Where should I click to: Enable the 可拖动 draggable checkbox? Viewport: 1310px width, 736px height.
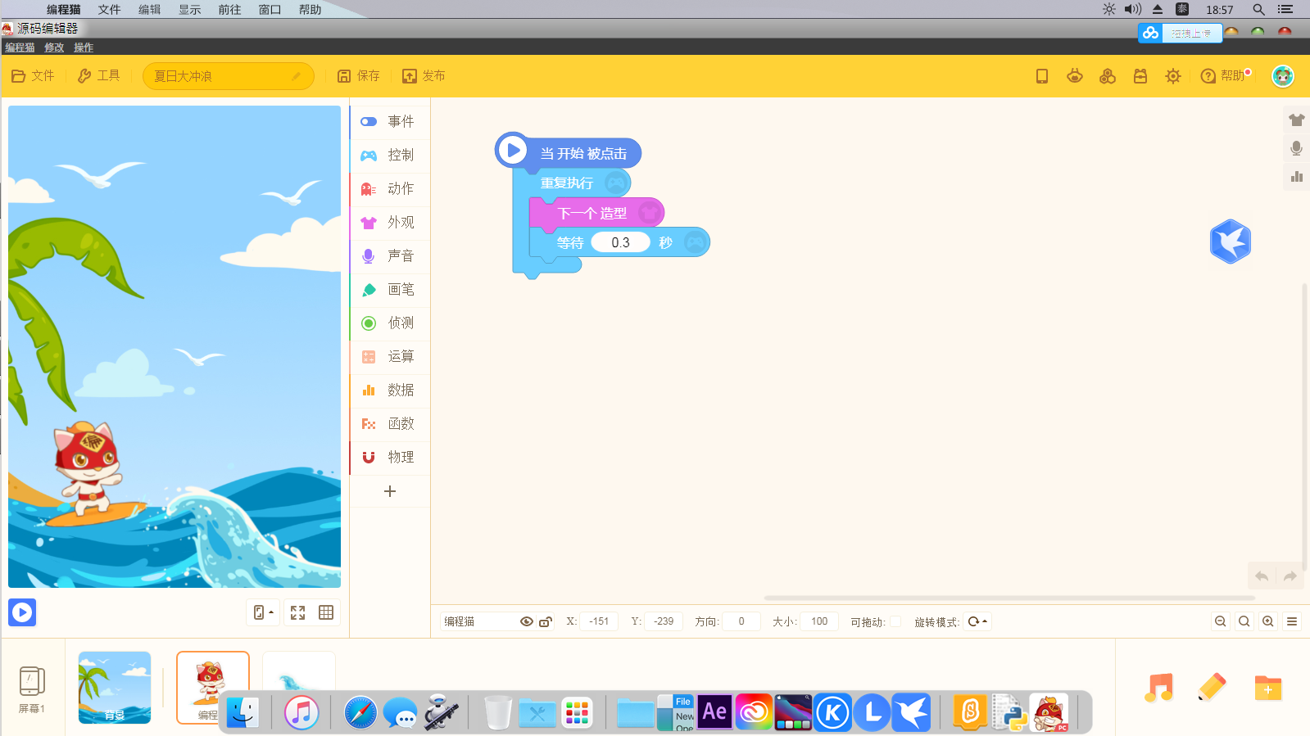pos(895,621)
